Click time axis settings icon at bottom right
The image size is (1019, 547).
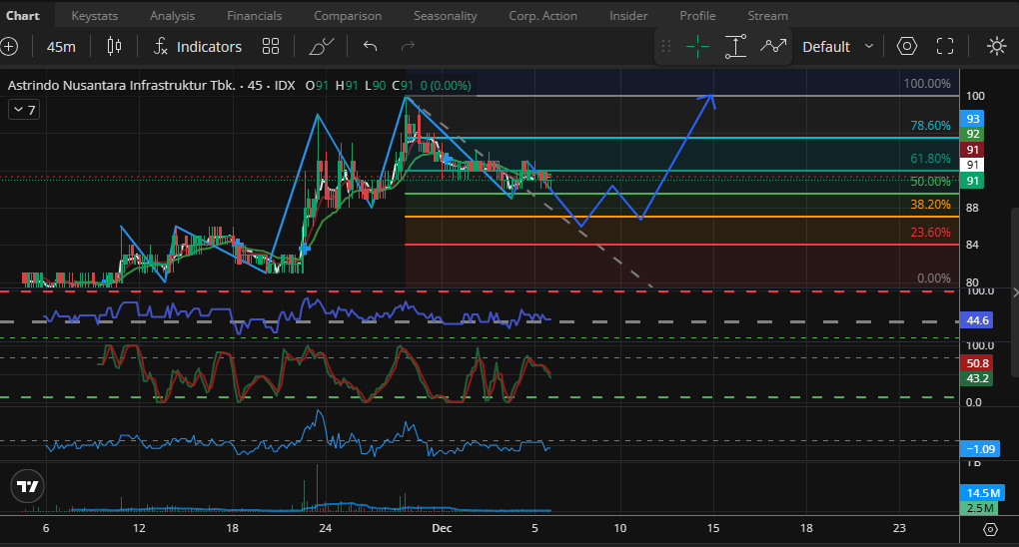(990, 529)
